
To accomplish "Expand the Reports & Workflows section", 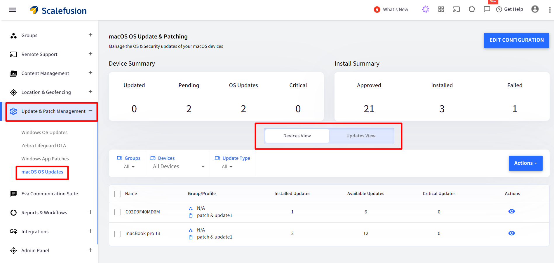I will tap(90, 212).
